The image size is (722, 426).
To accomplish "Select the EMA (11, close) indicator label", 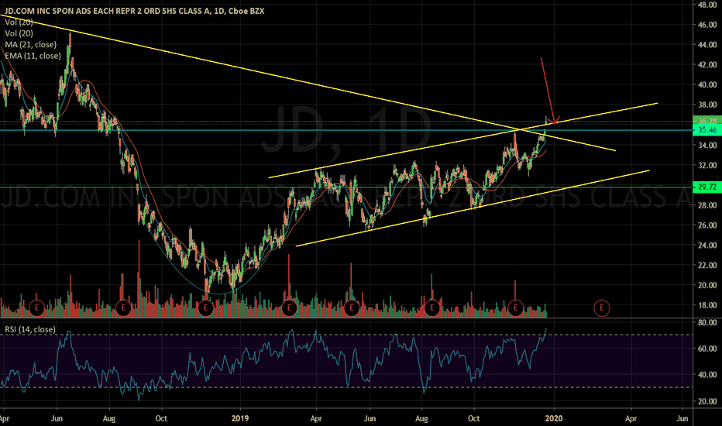I will pos(33,56).
